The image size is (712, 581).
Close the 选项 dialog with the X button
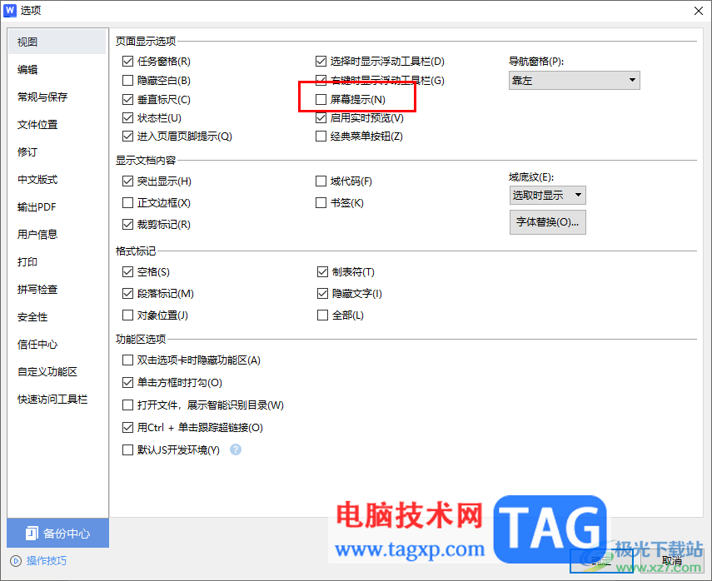[x=699, y=11]
